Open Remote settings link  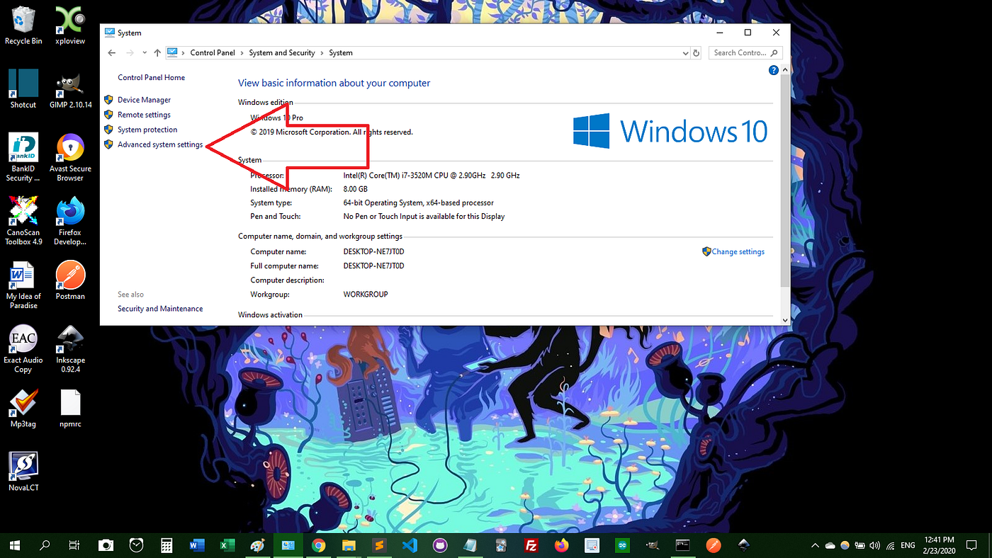point(144,115)
